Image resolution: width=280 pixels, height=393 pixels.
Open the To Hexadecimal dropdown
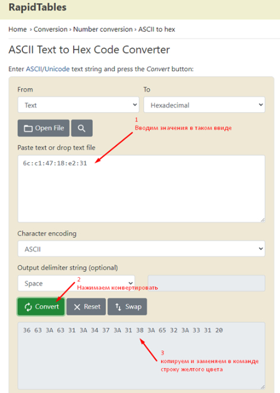tap(205, 104)
